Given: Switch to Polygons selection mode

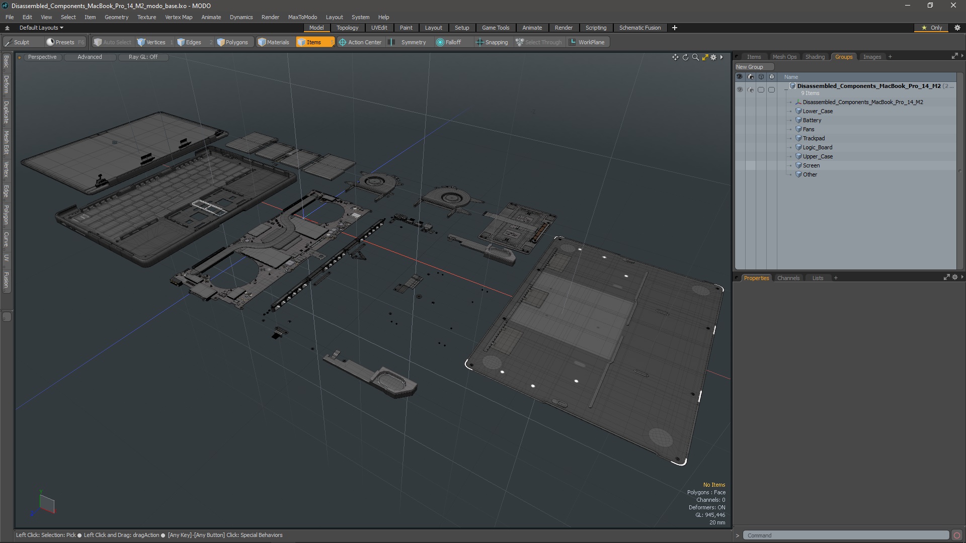Looking at the screenshot, I should pos(232,42).
